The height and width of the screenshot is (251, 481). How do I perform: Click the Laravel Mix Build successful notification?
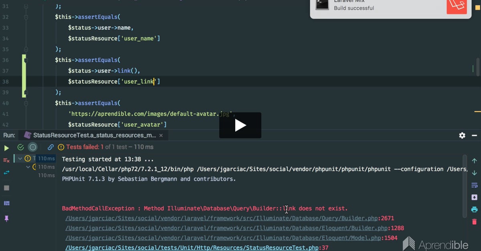(x=391, y=8)
